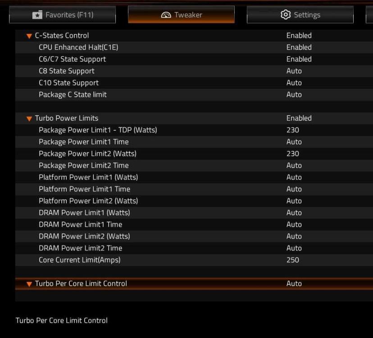373x338 pixels.
Task: Open C8 State Support Auto dropdown
Action: coord(294,71)
